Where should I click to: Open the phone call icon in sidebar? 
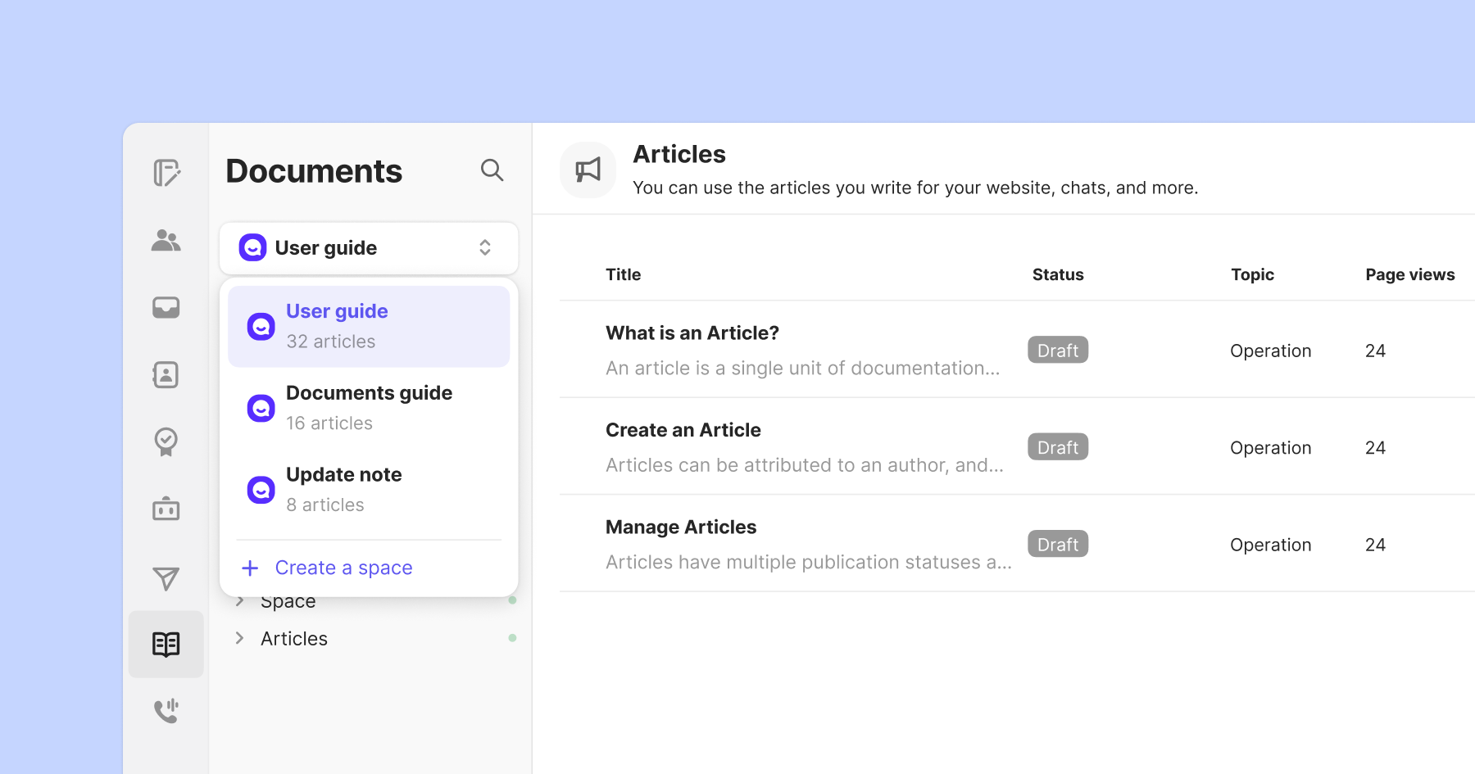(166, 710)
